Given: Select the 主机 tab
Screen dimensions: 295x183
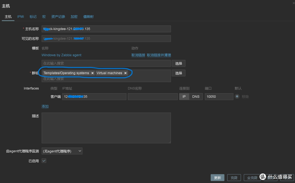Looking at the screenshot, I should [8, 17].
